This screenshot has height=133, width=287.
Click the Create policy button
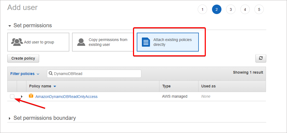(x=23, y=58)
